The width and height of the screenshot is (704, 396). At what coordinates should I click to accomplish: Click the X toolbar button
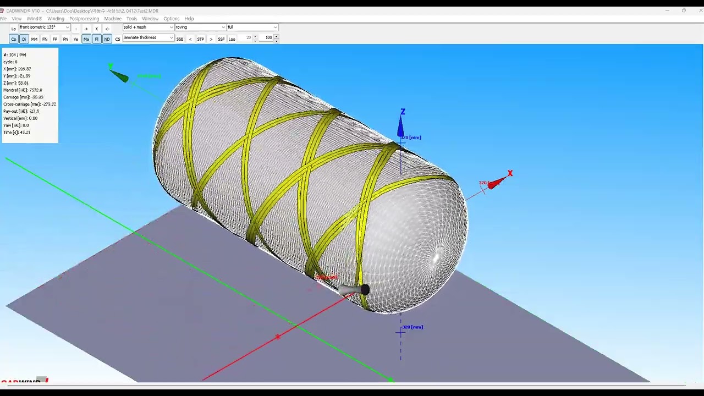click(x=97, y=29)
